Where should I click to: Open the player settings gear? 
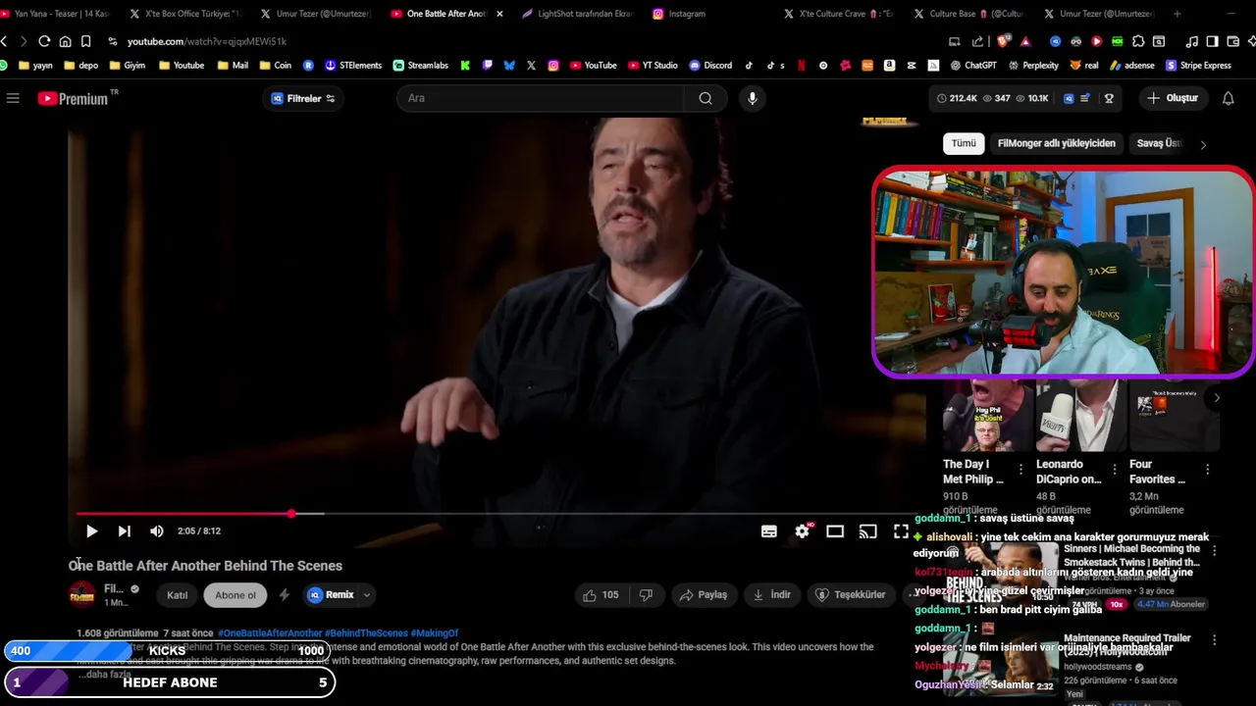coord(803,531)
